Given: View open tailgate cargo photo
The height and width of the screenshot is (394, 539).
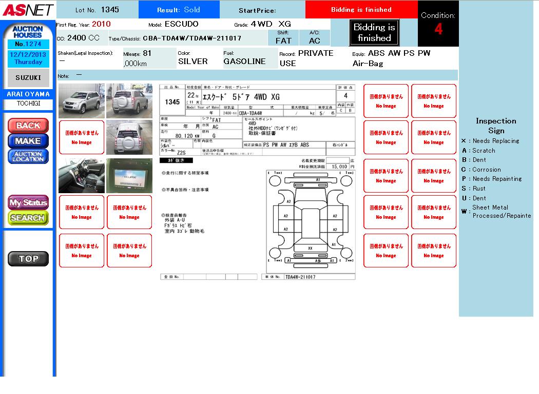Looking at the screenshot, I should (129, 137).
